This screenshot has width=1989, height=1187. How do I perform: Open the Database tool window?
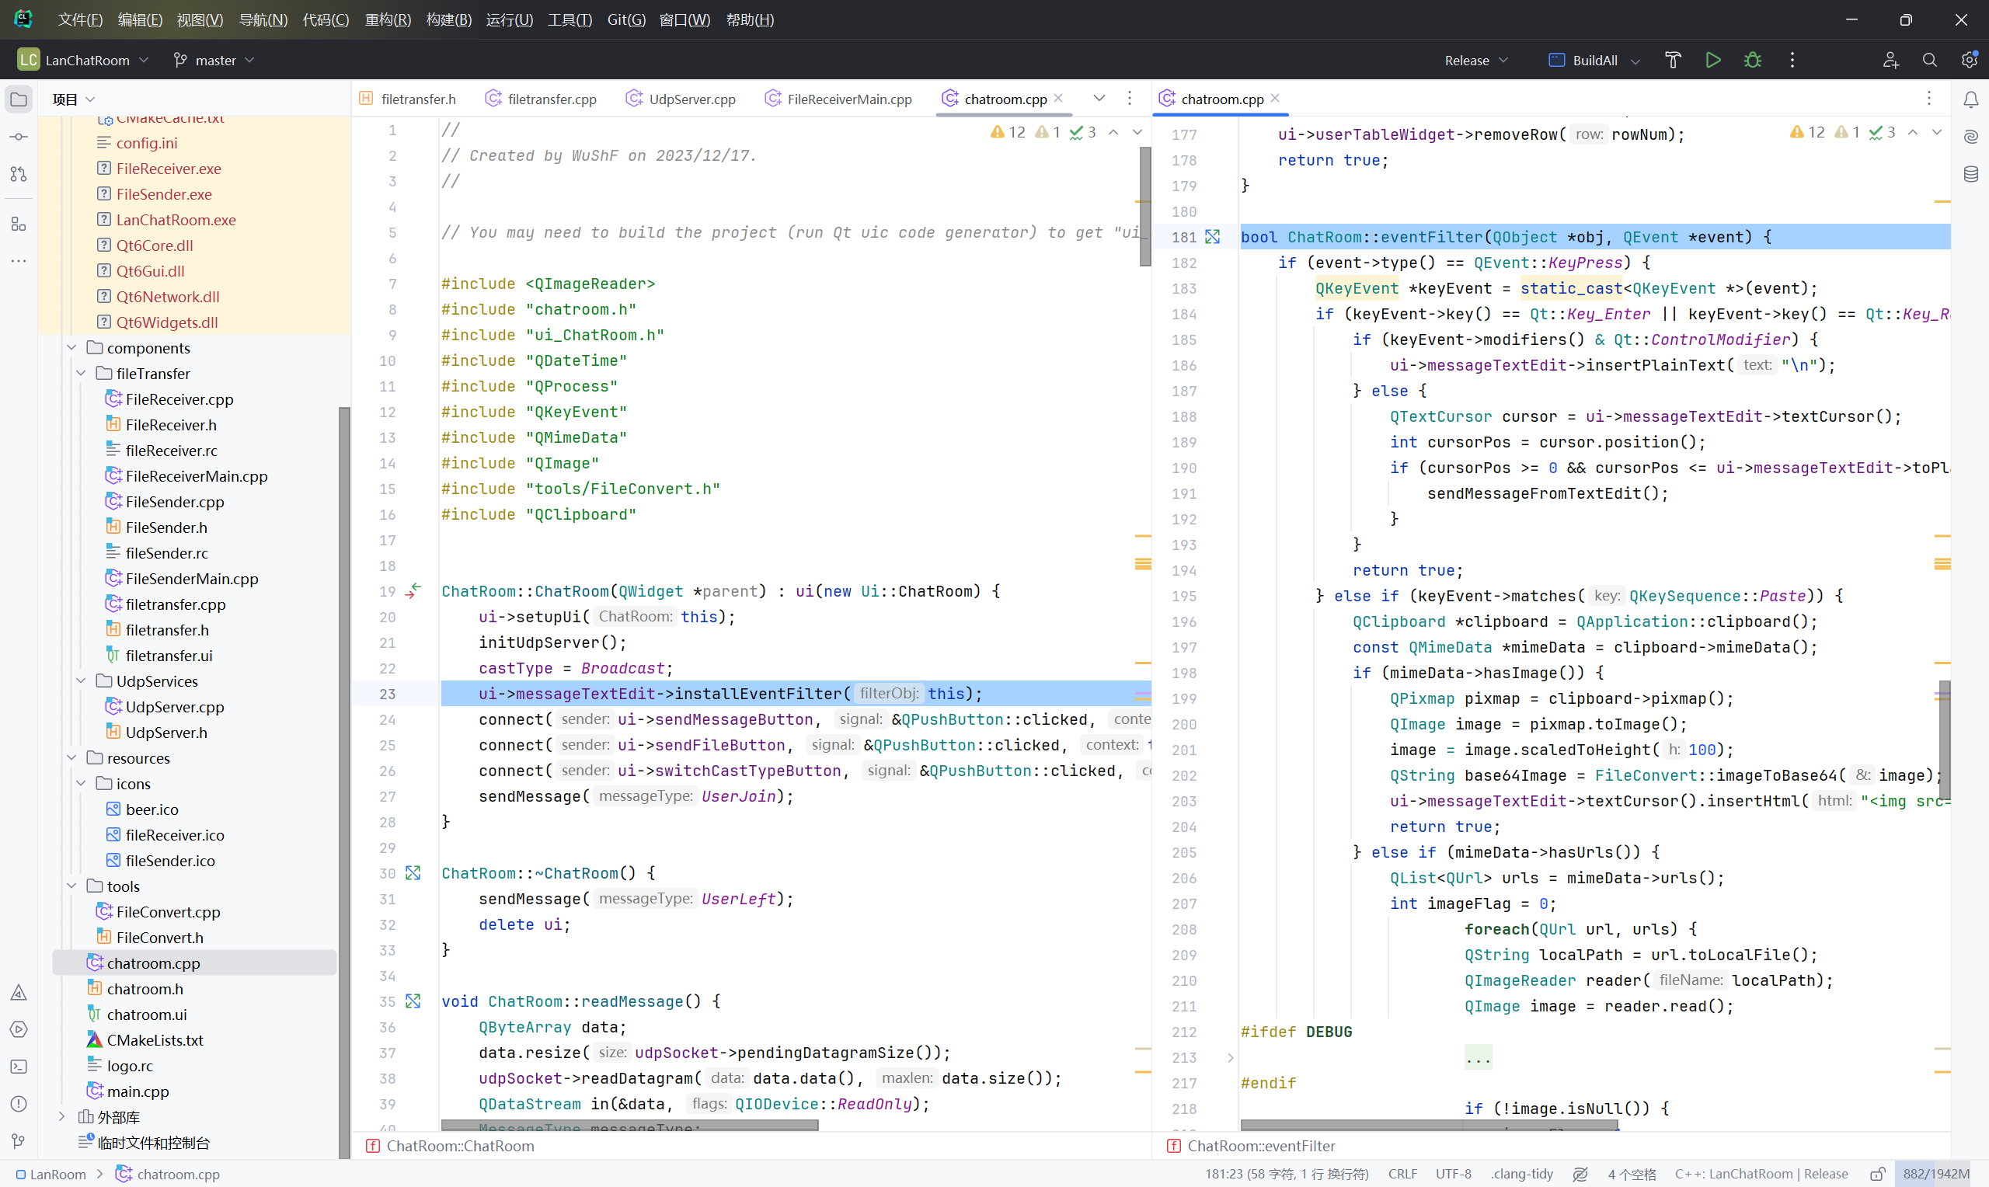click(x=1970, y=173)
